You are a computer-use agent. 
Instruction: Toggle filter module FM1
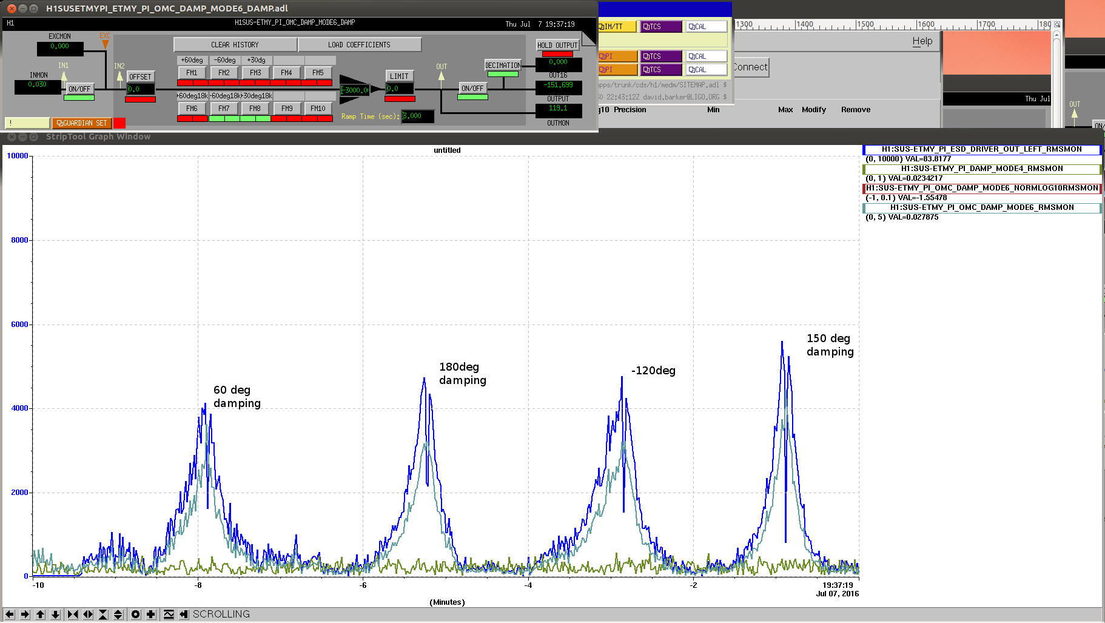tap(192, 73)
